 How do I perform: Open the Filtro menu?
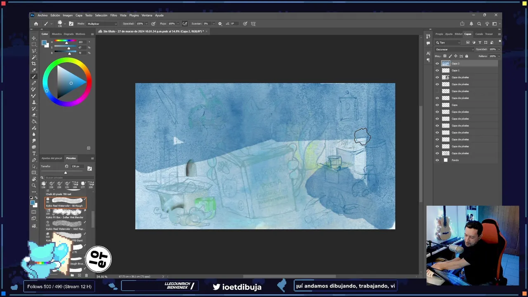113,15
